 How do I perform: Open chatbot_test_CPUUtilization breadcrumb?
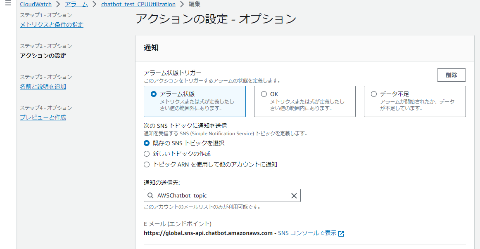138,4
